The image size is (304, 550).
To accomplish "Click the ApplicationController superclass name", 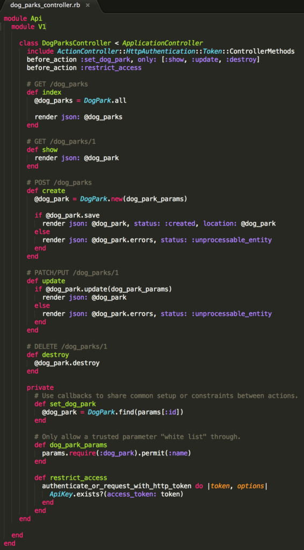I will pyautogui.click(x=162, y=43).
